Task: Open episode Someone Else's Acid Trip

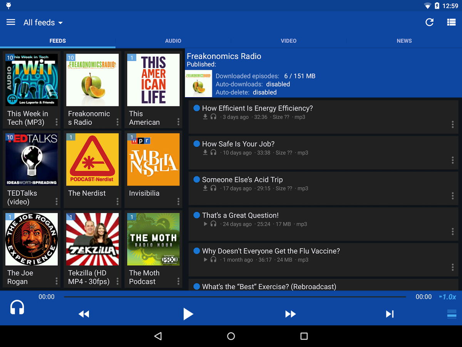Action: click(323, 188)
